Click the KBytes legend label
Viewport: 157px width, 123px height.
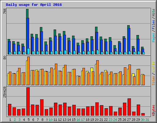(x=153, y=110)
